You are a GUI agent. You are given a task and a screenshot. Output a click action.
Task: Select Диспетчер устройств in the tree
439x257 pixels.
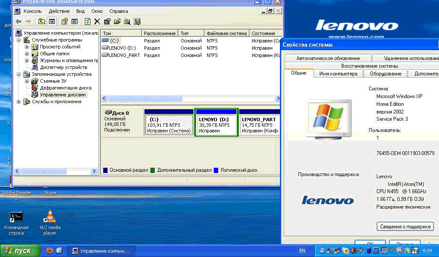tap(63, 67)
